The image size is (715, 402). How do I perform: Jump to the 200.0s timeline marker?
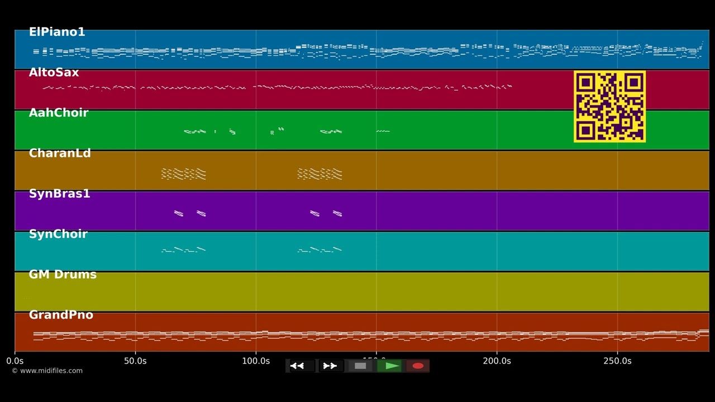tap(497, 361)
